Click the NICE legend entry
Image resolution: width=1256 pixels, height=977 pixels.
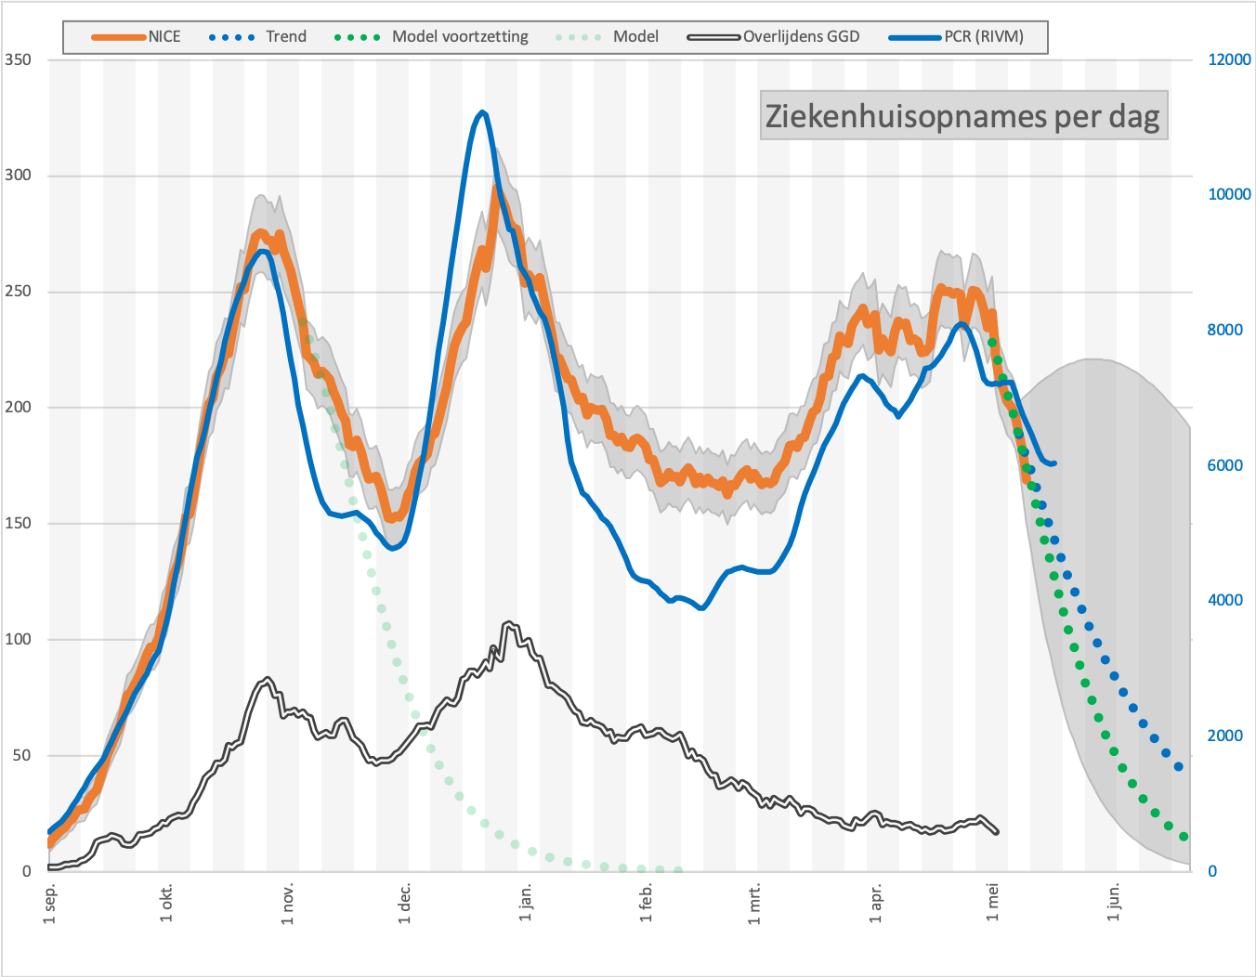pos(136,37)
